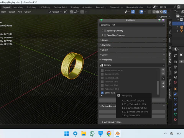Enable the Spacing Overlay checkbox

[x=105, y=31]
